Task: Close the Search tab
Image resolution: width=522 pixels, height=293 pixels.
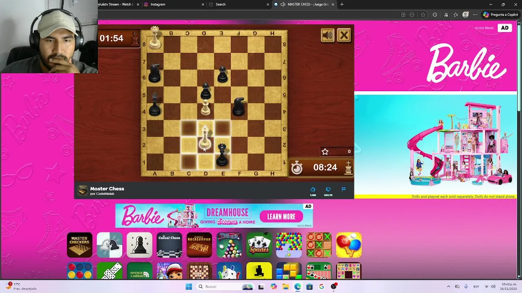Action: (268, 4)
